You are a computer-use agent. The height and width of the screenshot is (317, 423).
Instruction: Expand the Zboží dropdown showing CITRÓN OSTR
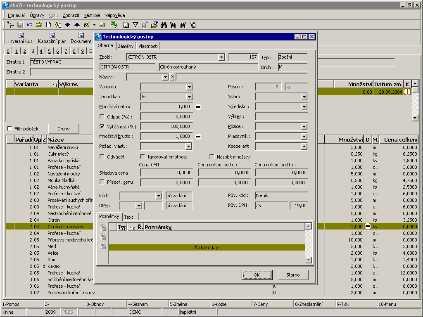[221, 57]
